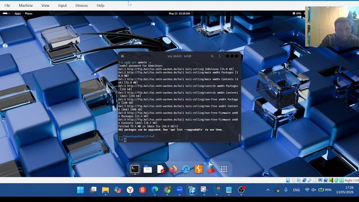Image resolution: width=359 pixels, height=202 pixels.
Task: Open Copilot on the Windows taskbar
Action: 118,190
